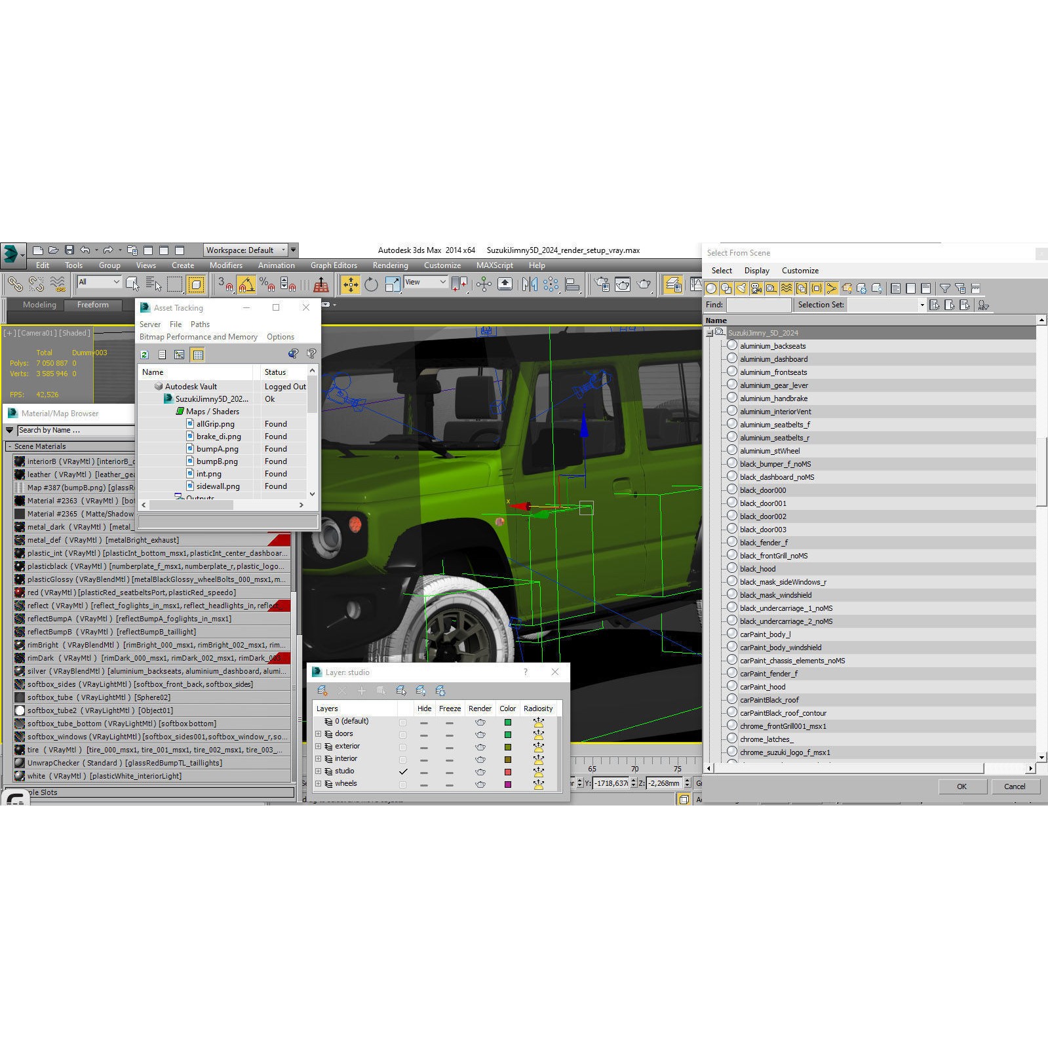Toggle the Angle Snap tool
This screenshot has height=1048, width=1048.
[246, 284]
